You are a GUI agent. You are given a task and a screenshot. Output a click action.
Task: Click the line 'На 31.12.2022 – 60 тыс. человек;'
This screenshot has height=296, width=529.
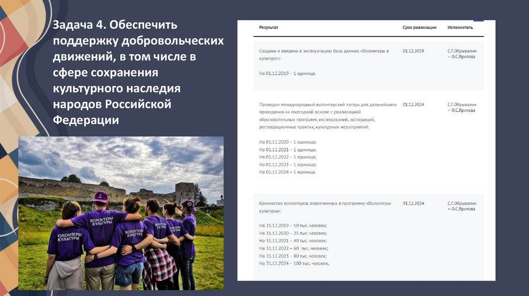click(x=293, y=248)
